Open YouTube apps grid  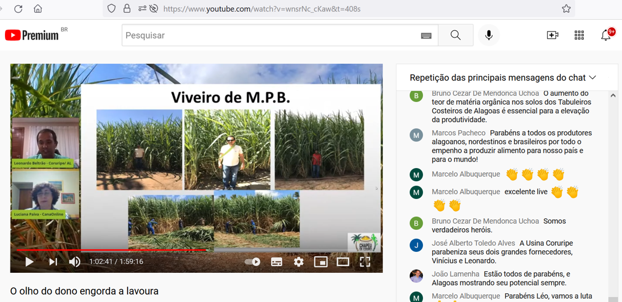coord(579,35)
